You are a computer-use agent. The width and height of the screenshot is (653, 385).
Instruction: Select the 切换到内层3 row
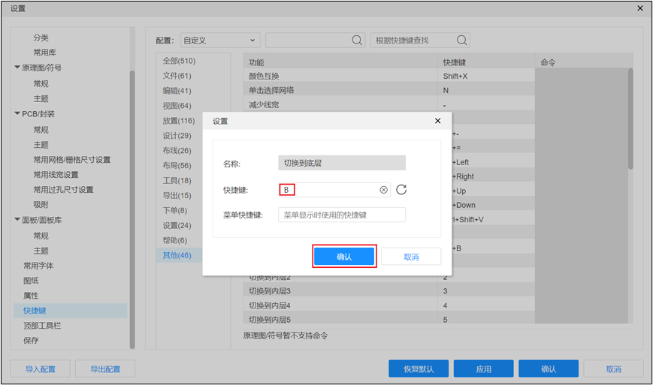click(389, 291)
